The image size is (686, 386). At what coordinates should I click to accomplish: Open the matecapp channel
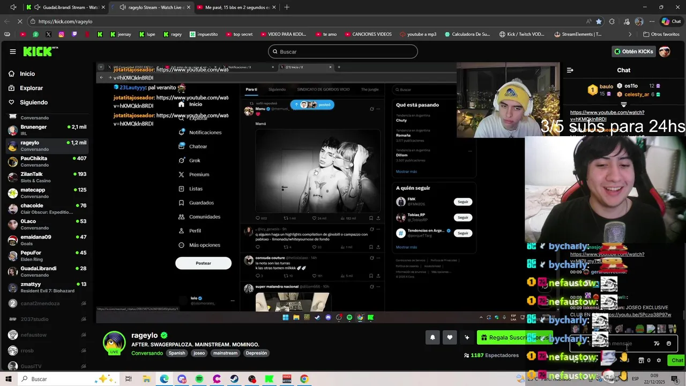pos(47,193)
